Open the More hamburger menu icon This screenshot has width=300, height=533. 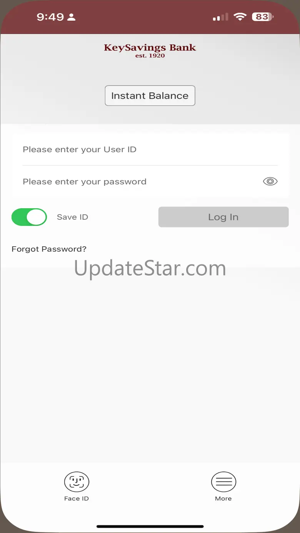[223, 482]
